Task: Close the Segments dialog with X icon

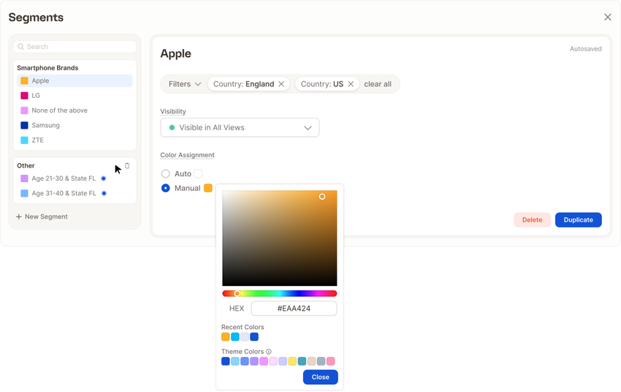Action: pyautogui.click(x=607, y=18)
